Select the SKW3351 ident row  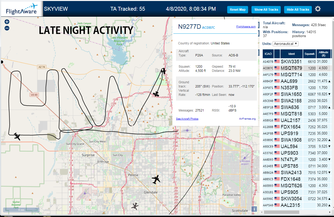point(297,62)
